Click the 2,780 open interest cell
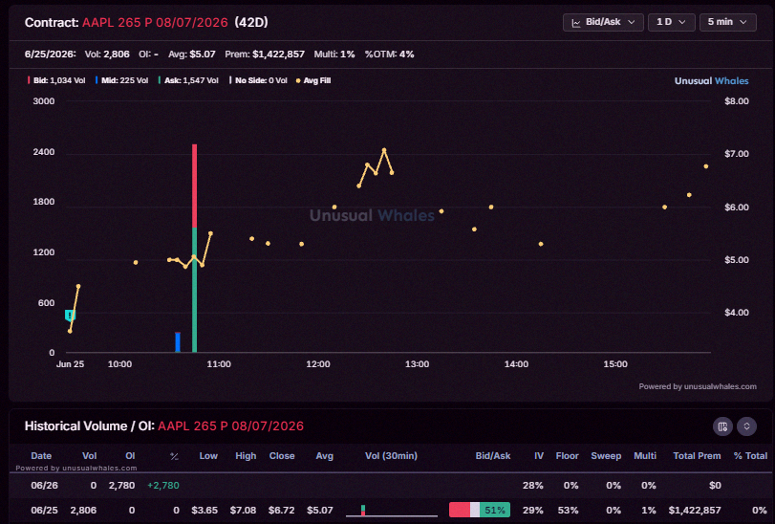Screen dimensions: 775x524 coord(121,486)
